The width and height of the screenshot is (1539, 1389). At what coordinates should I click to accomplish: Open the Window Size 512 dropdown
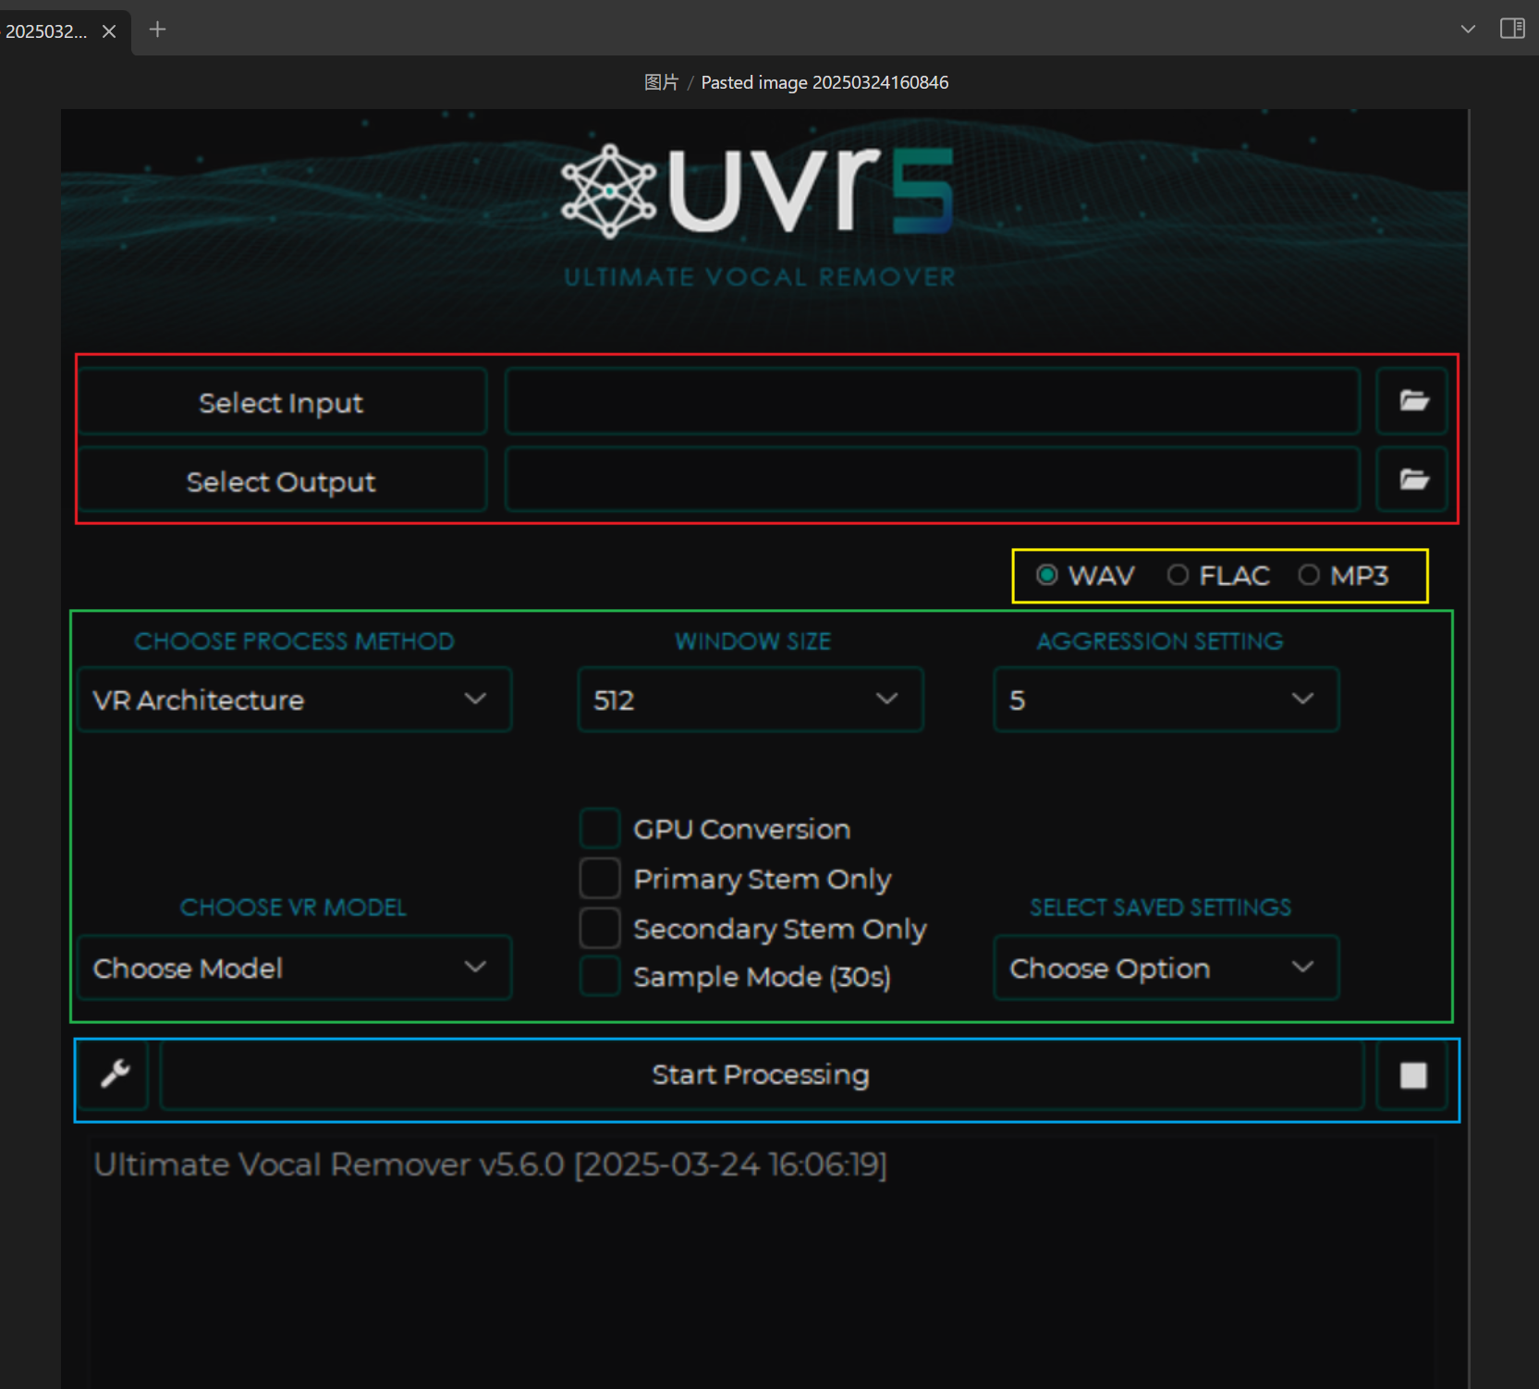751,700
